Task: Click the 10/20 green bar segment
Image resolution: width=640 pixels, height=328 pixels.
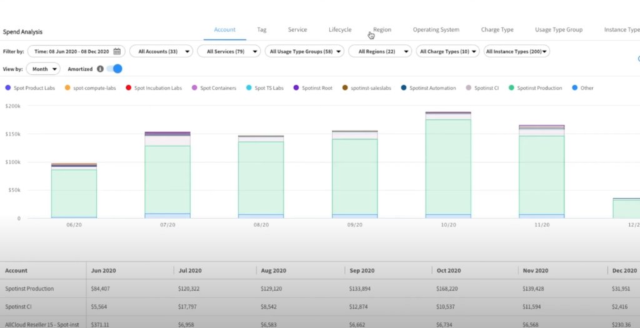Action: click(448, 166)
